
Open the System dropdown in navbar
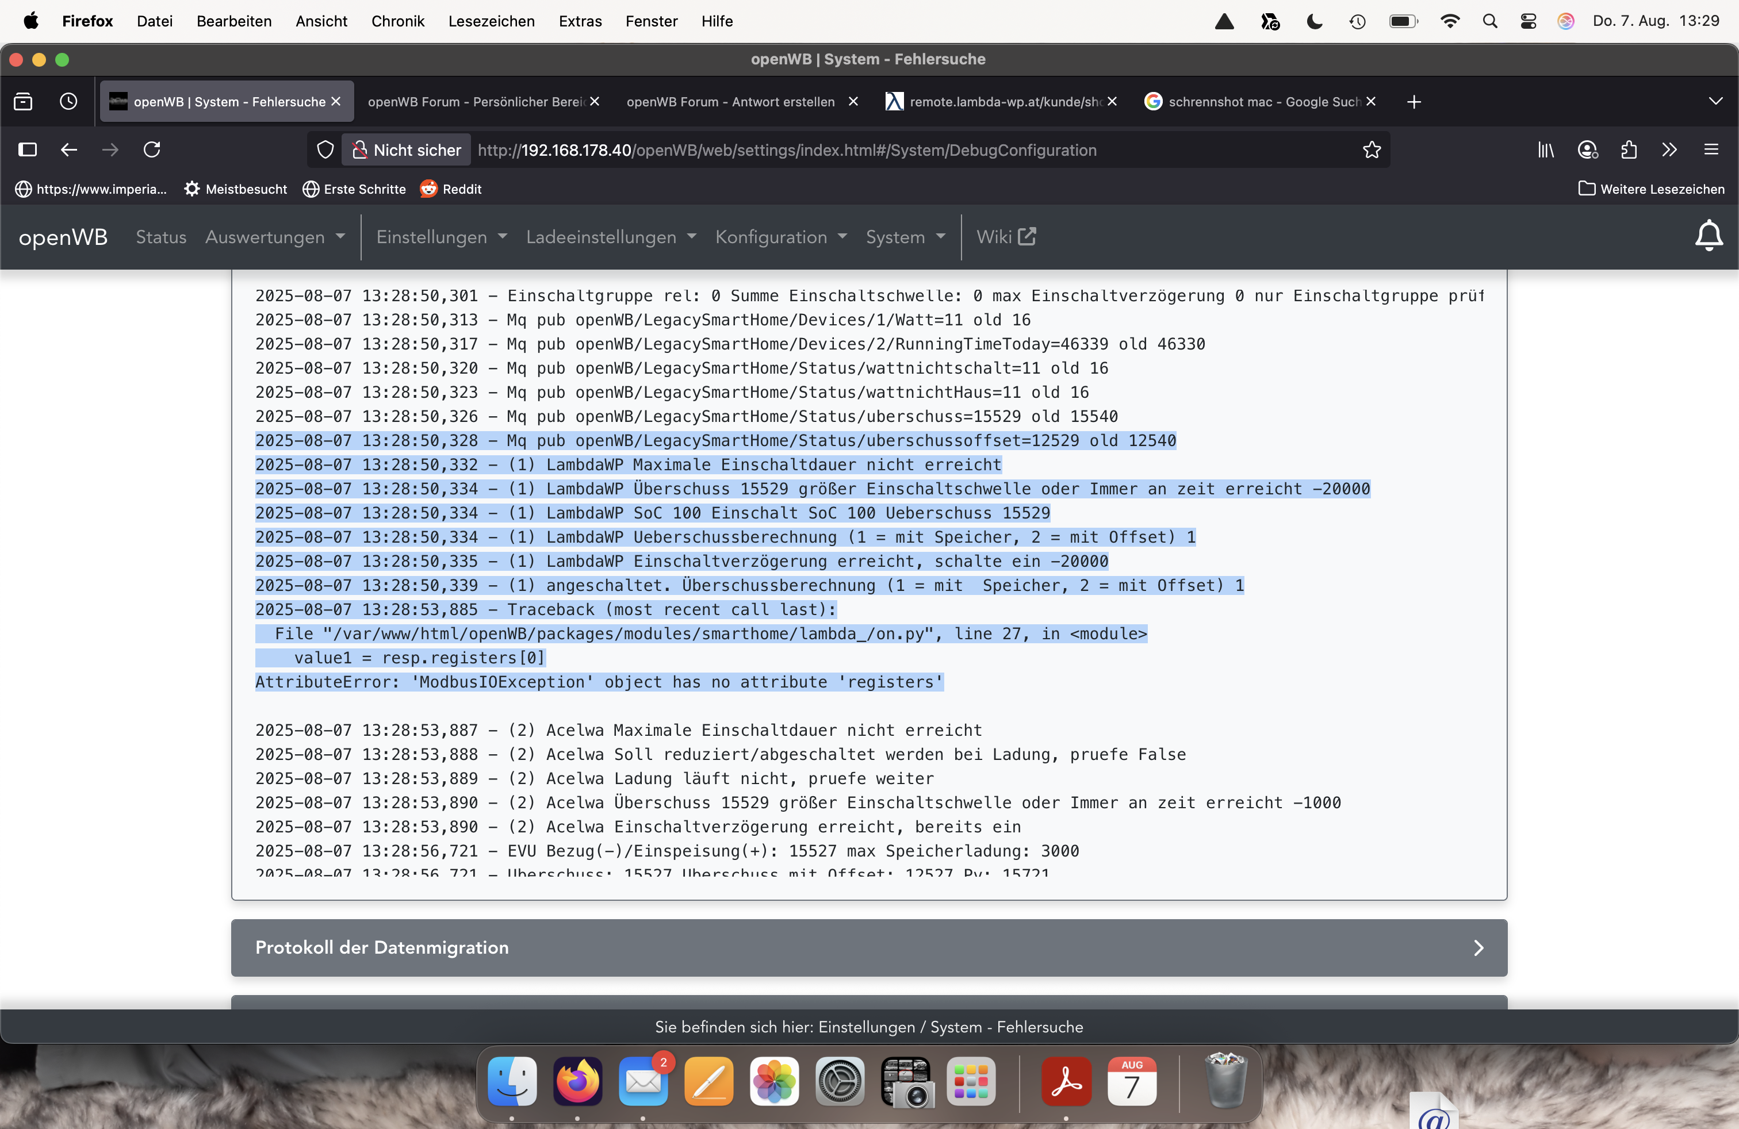click(905, 237)
